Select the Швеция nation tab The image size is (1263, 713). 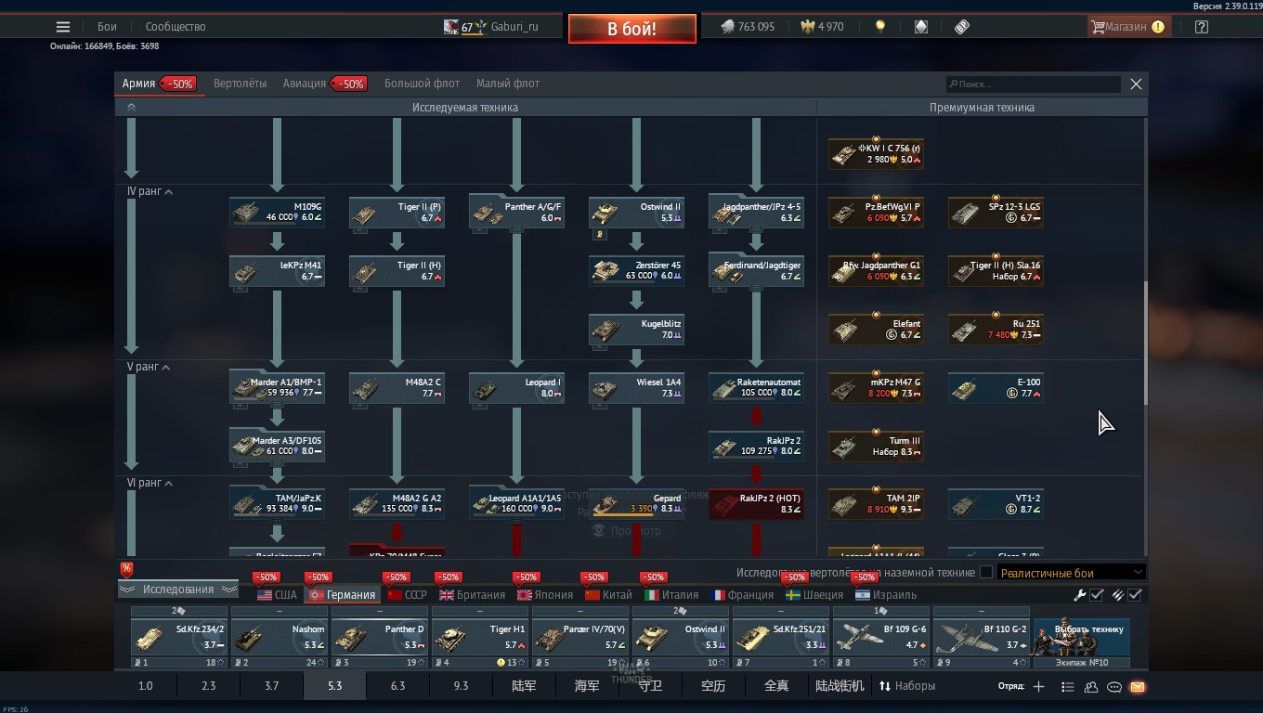(x=814, y=595)
